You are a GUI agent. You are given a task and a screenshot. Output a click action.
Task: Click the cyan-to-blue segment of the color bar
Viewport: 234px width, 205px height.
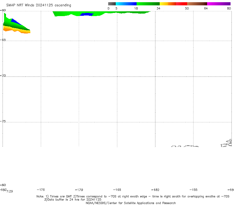point(126,4)
